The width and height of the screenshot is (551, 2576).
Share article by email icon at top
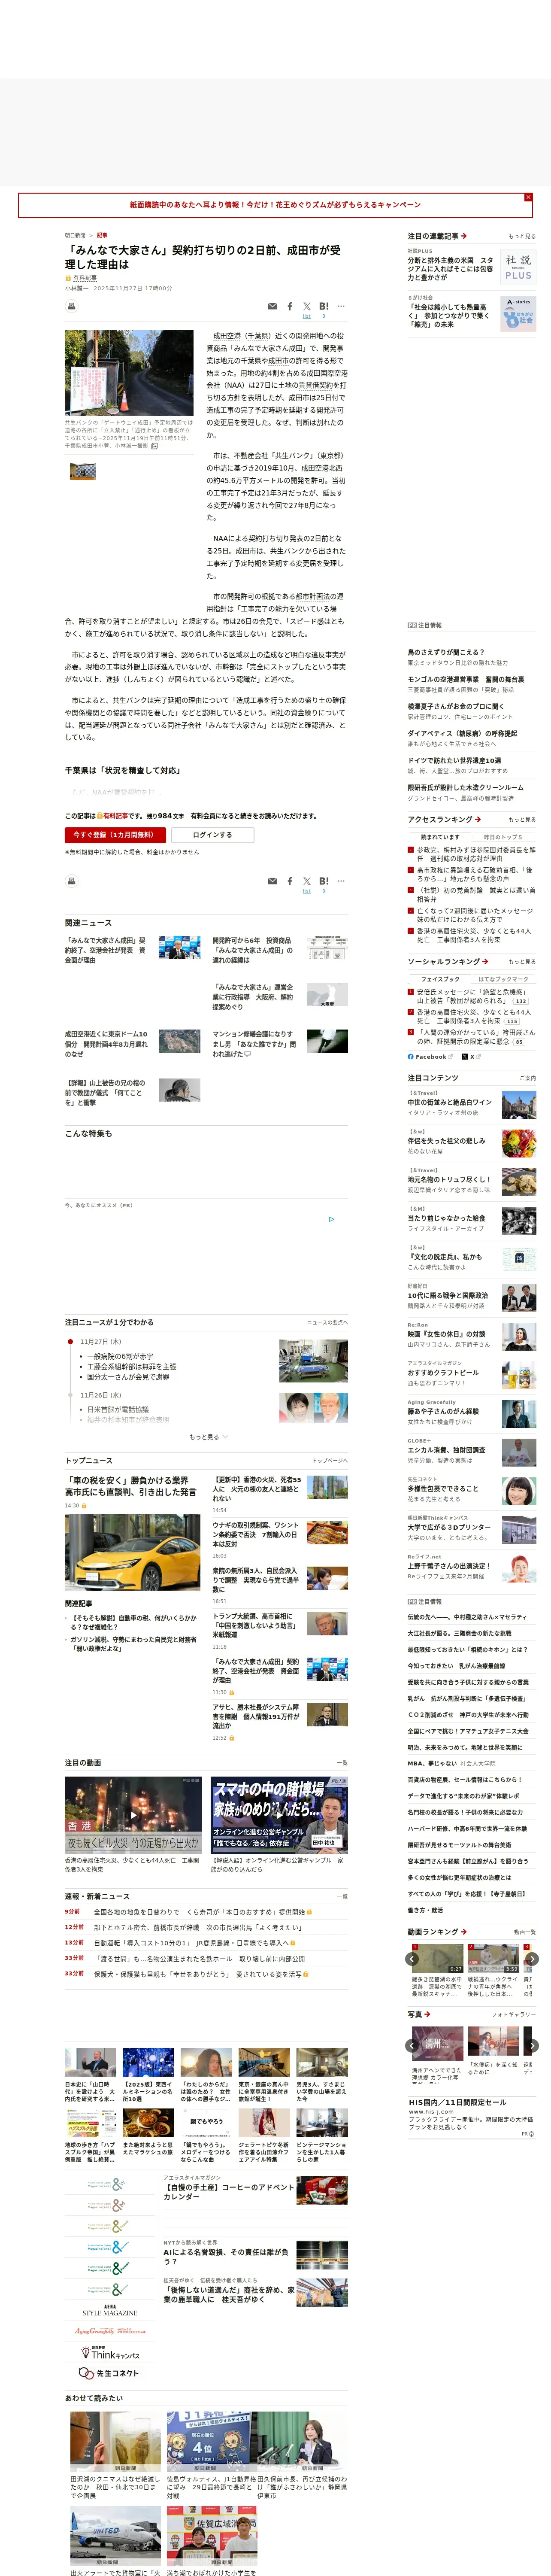272,306
